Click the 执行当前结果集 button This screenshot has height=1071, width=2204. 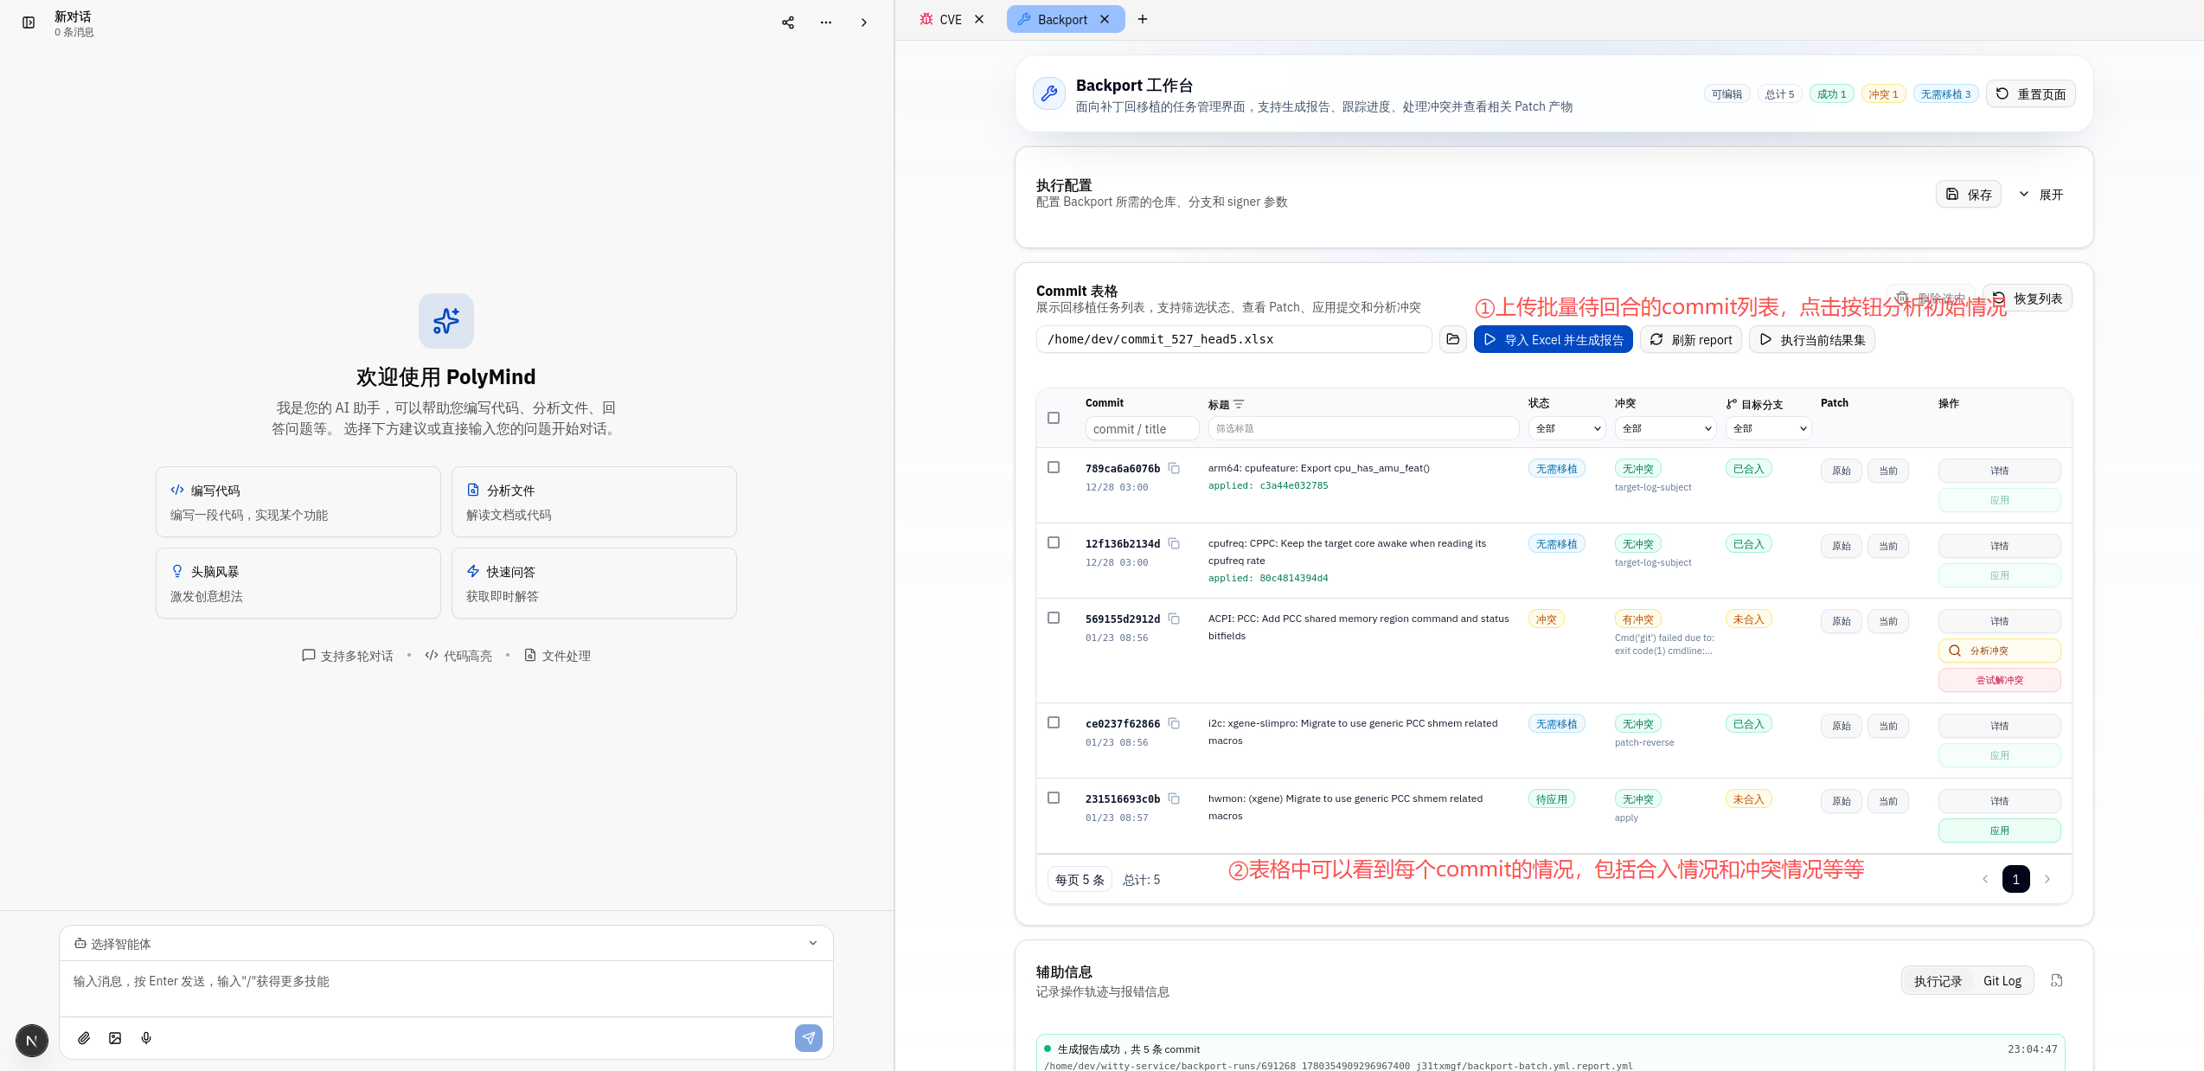point(1812,340)
